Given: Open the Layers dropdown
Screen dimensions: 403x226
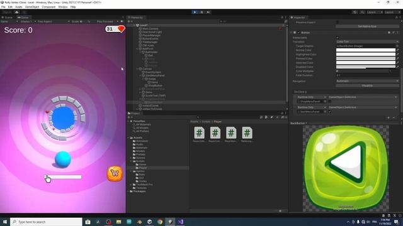Looking at the screenshot, I should point(375,12).
